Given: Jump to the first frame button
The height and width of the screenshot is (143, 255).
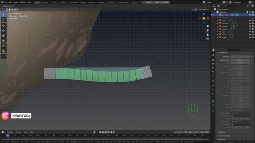Looking at the screenshot, I should pos(100,132).
